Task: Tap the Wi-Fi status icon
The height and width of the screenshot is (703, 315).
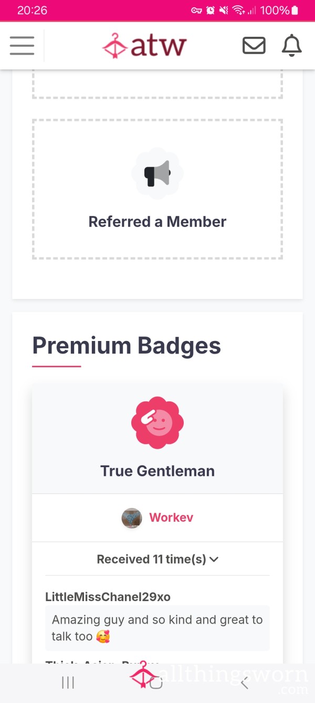Action: coord(239,10)
